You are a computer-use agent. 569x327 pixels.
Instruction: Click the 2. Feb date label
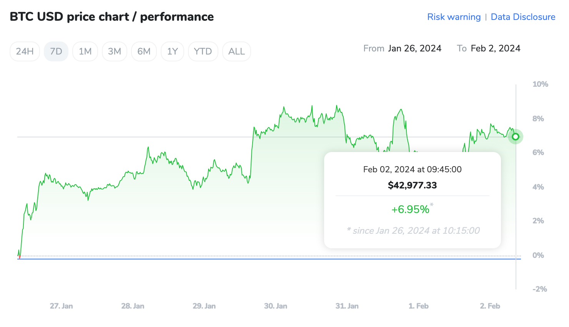489,306
